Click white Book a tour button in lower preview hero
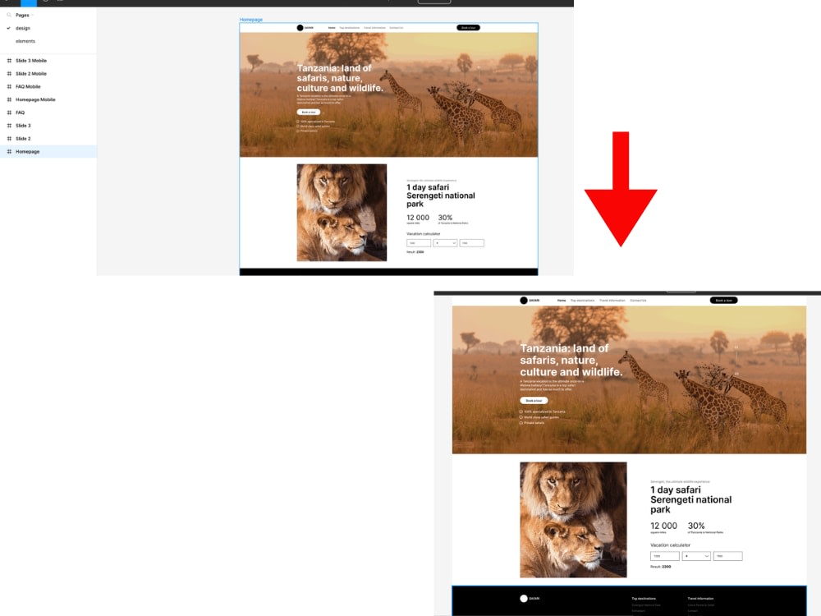Viewport: 821px width, 616px height. tap(534, 400)
